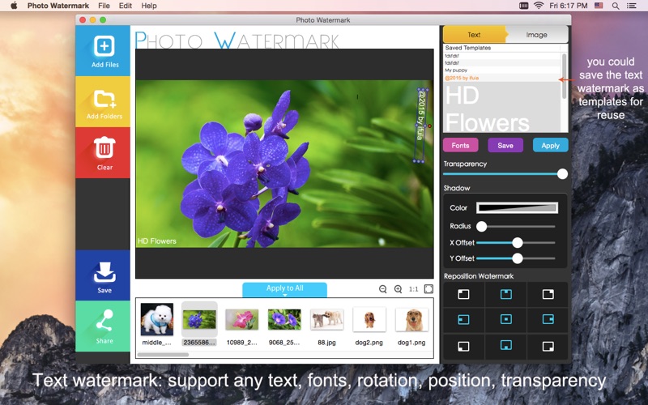Reposition watermark to bottom-right
Screen dimensions: 648x405
click(548, 346)
